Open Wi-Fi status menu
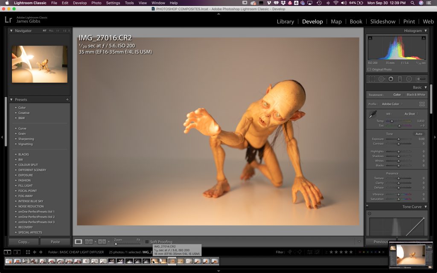Screen dimensions: 437x273 coord(336,3)
